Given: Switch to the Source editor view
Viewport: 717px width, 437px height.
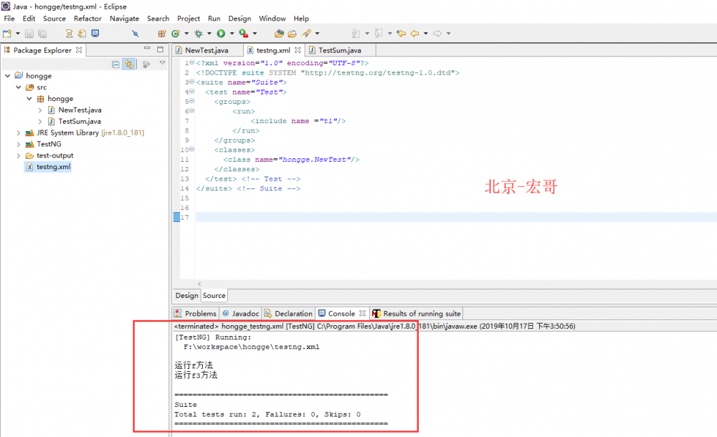Looking at the screenshot, I should point(214,296).
